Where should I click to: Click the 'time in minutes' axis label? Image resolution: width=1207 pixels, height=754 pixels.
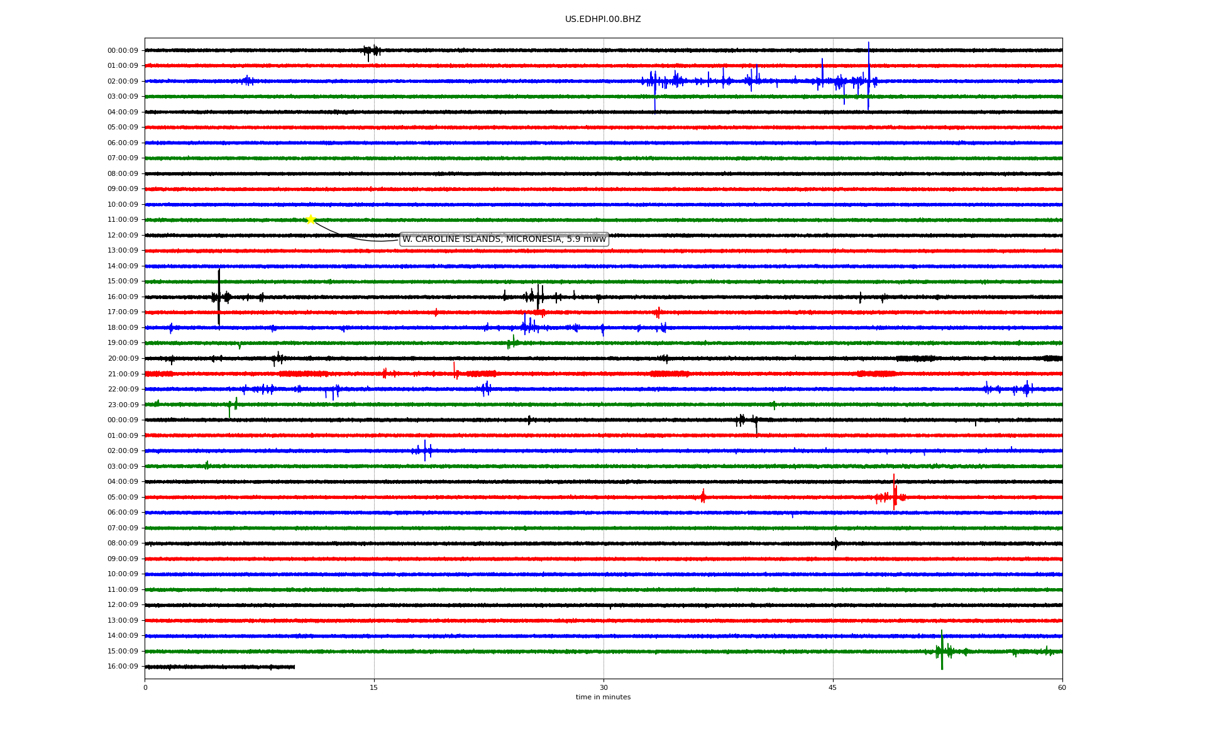(x=602, y=697)
